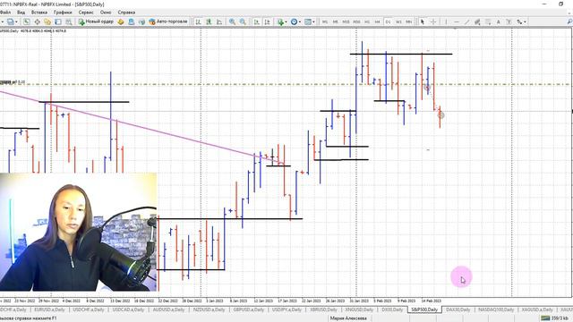The height and width of the screenshot is (322, 573).
Task: Open the profiles dropdown icon
Action: point(12,21)
